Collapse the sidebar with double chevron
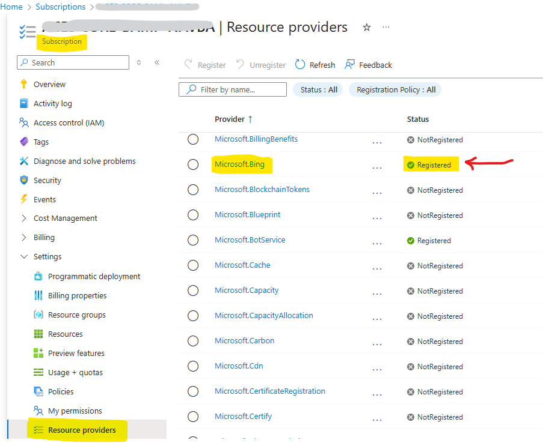The height and width of the screenshot is (443, 543). point(157,62)
